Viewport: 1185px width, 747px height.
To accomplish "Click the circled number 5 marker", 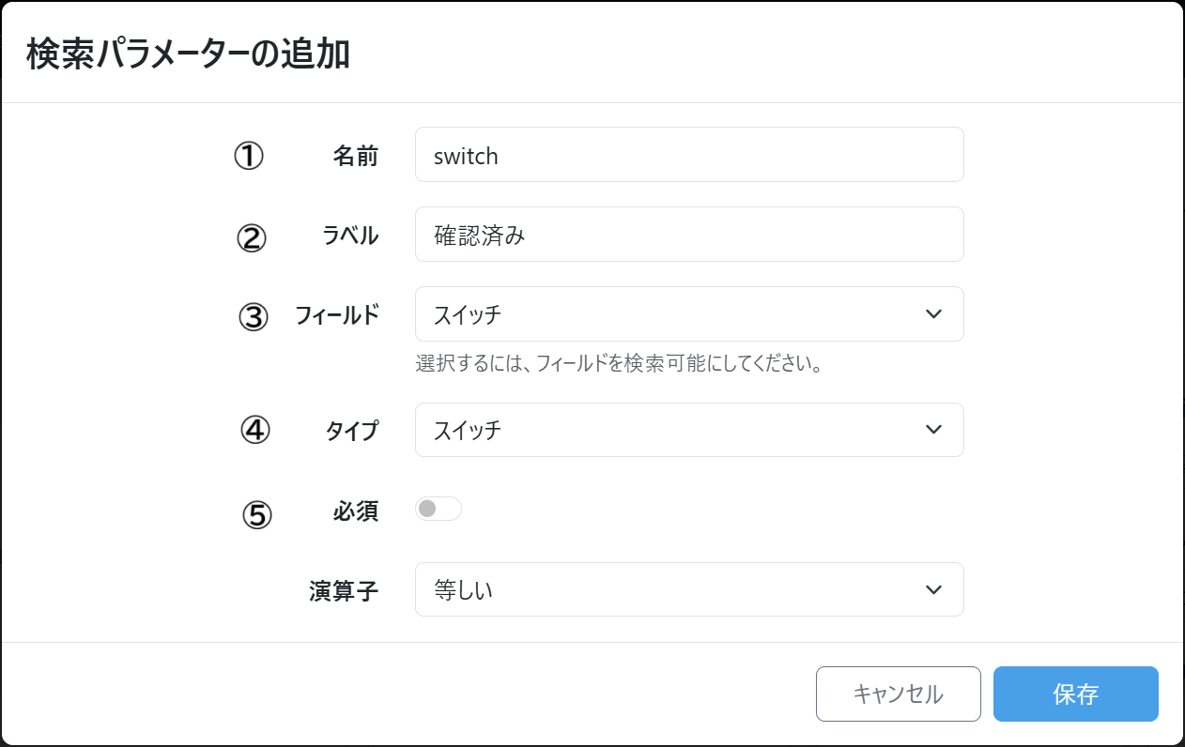I will pos(256,513).
